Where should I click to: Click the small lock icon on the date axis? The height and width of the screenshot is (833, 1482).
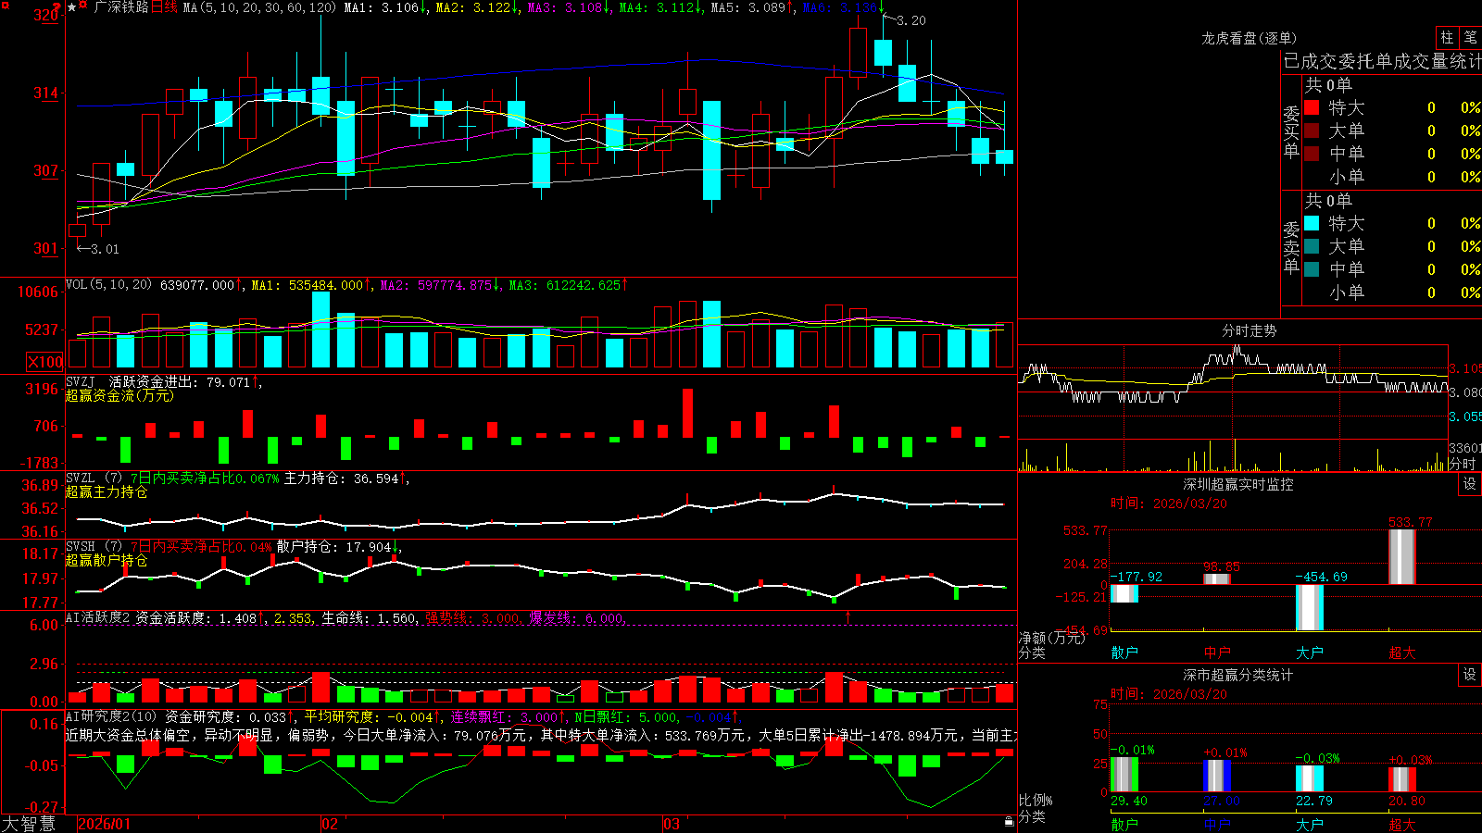pyautogui.click(x=1010, y=822)
